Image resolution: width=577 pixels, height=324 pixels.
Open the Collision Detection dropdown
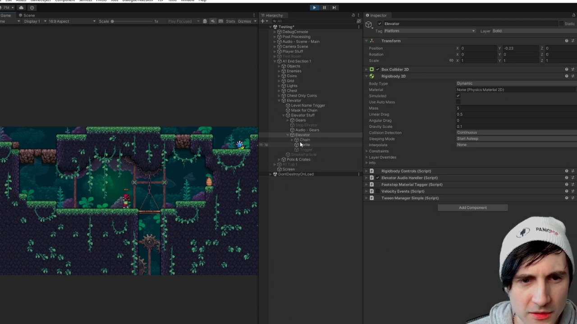[516, 133]
